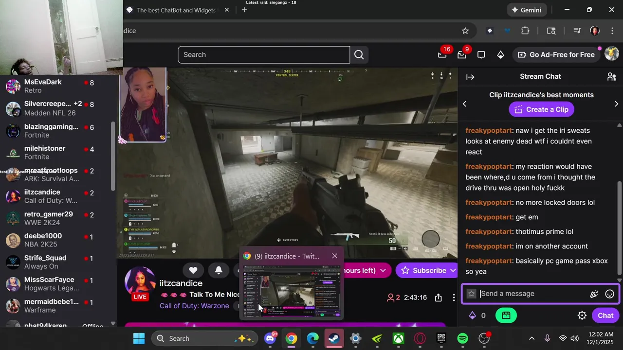Click the search magnifier button on Twitch

(359, 55)
